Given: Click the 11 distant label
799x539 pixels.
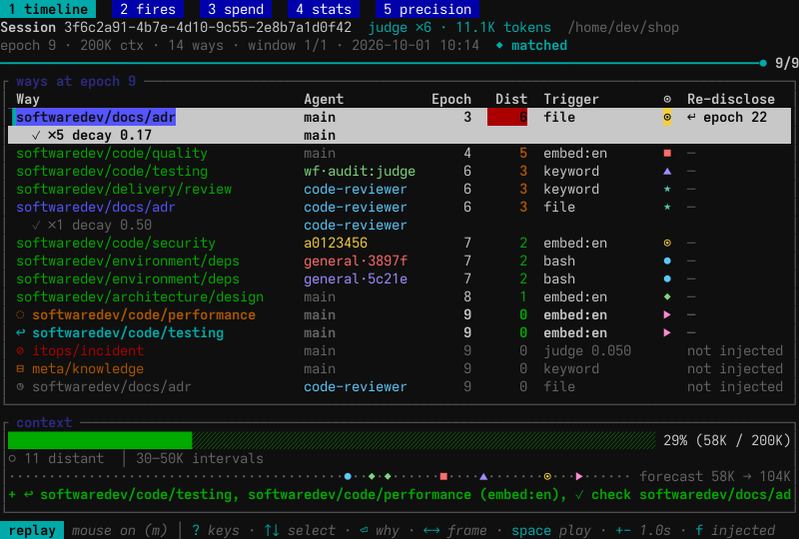Looking at the screenshot, I should (64, 458).
